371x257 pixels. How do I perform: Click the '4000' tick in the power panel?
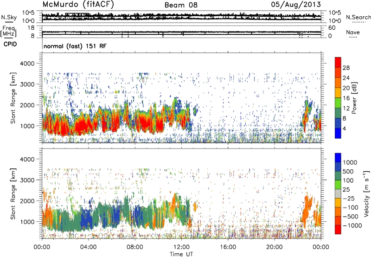pos(28,64)
